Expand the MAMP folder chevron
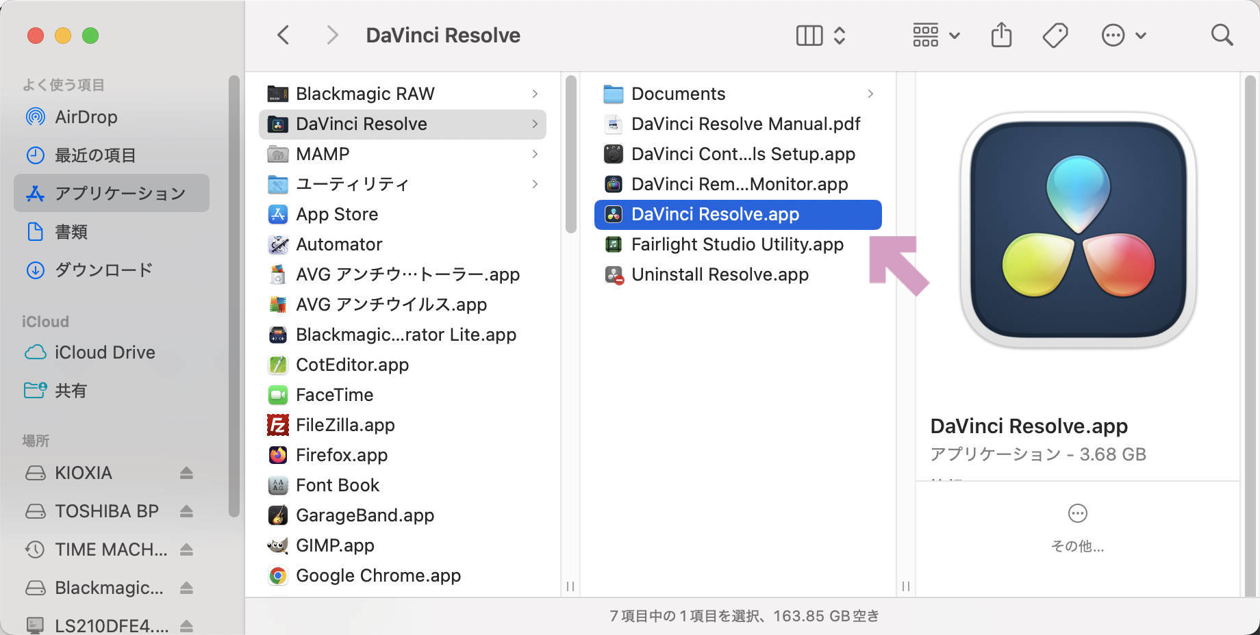 pyautogui.click(x=535, y=154)
